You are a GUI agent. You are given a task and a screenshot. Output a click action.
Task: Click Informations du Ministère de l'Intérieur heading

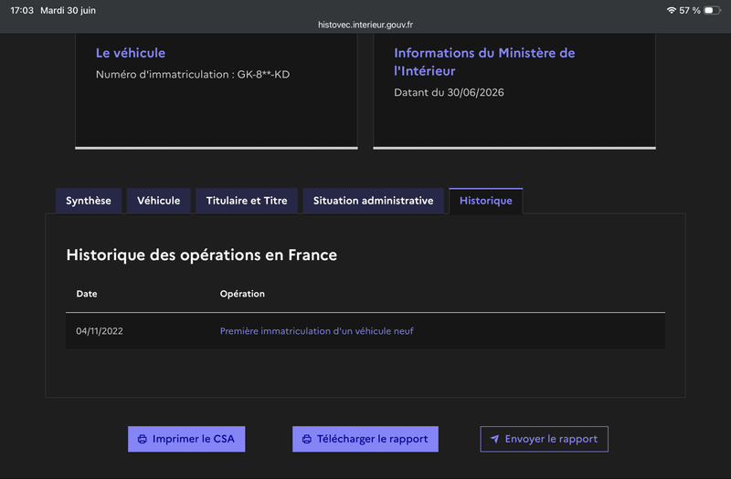point(484,62)
